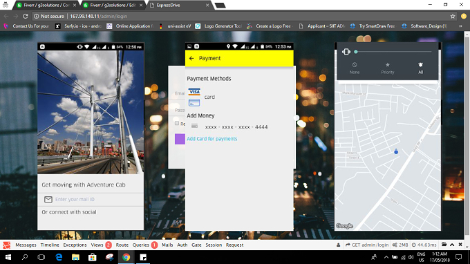Open the Laravel debugbar logo icon
470x264 pixels.
[7, 245]
